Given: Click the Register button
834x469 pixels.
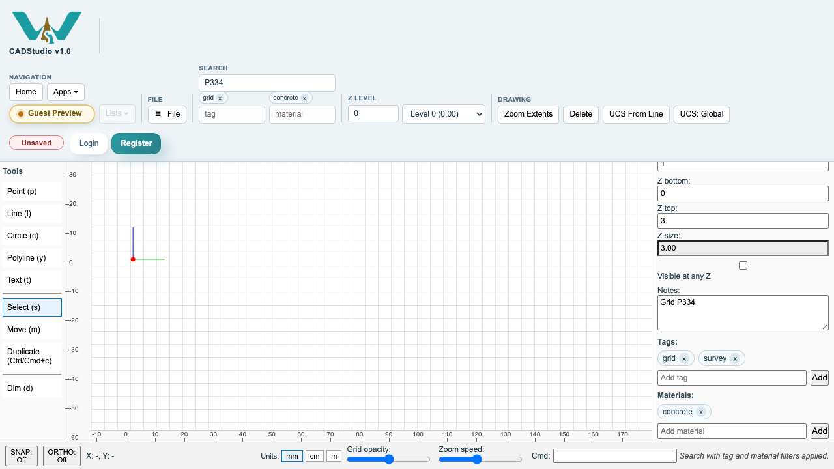Looking at the screenshot, I should [136, 143].
